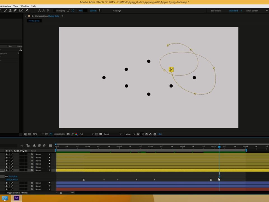Switch to World Axis mode
The image size is (269, 202).
click(44, 10)
